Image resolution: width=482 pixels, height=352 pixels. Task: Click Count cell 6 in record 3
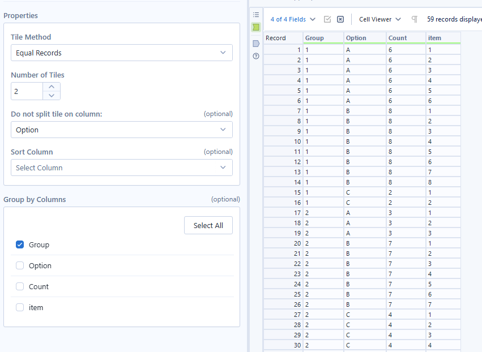click(406, 70)
